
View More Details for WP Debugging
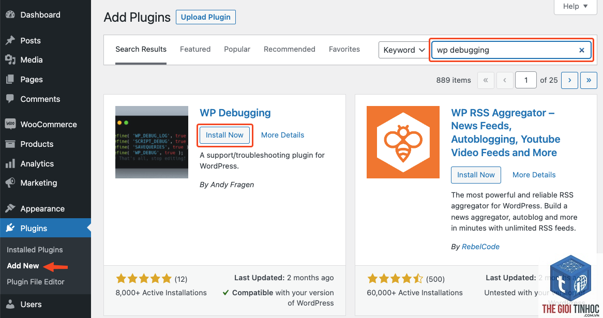pyautogui.click(x=283, y=135)
